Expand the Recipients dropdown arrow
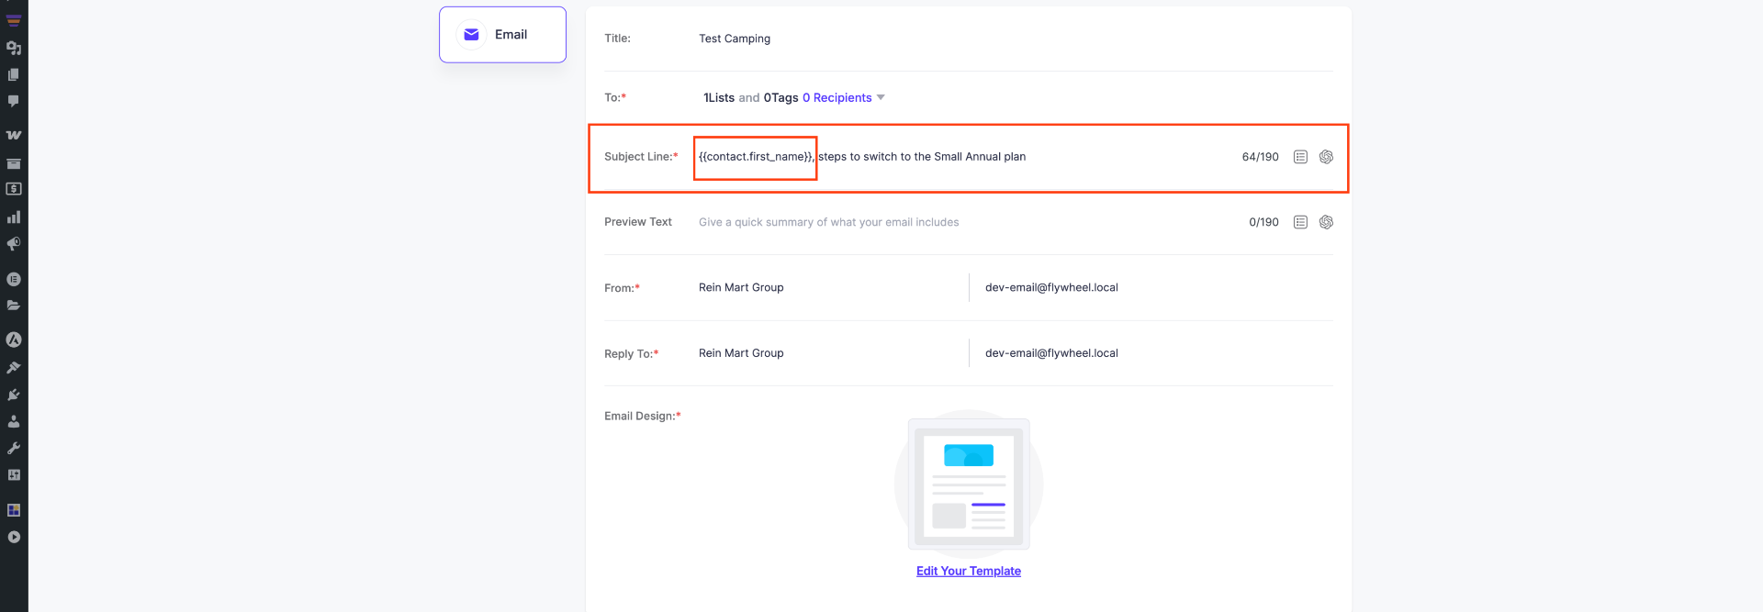The width and height of the screenshot is (1763, 612). pos(881,97)
